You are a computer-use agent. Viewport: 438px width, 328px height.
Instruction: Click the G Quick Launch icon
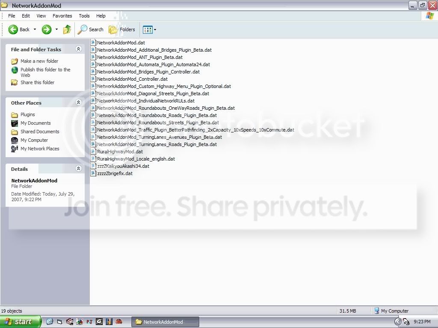(99, 322)
